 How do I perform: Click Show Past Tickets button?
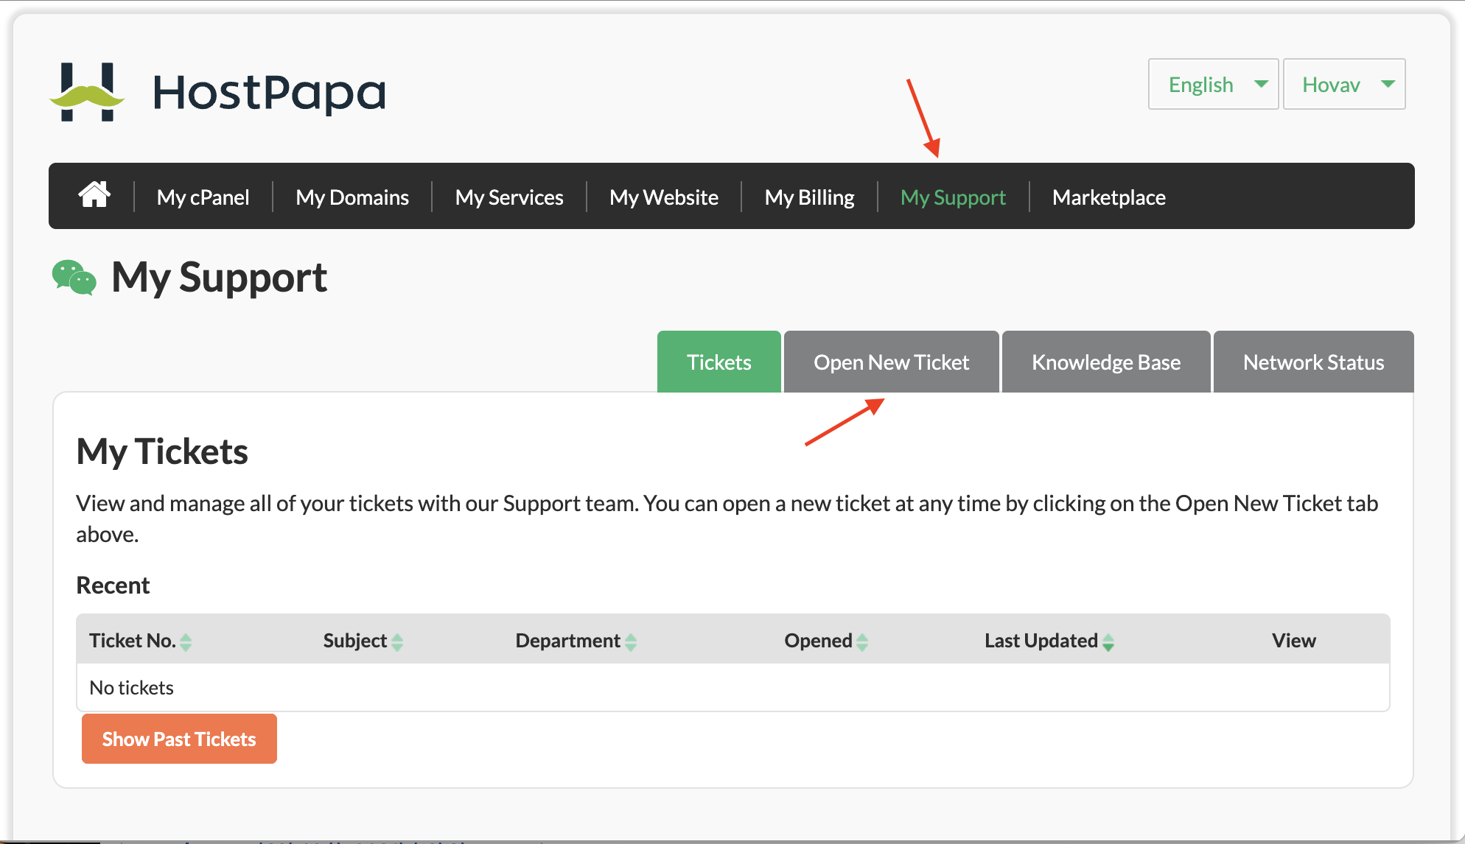pos(179,739)
